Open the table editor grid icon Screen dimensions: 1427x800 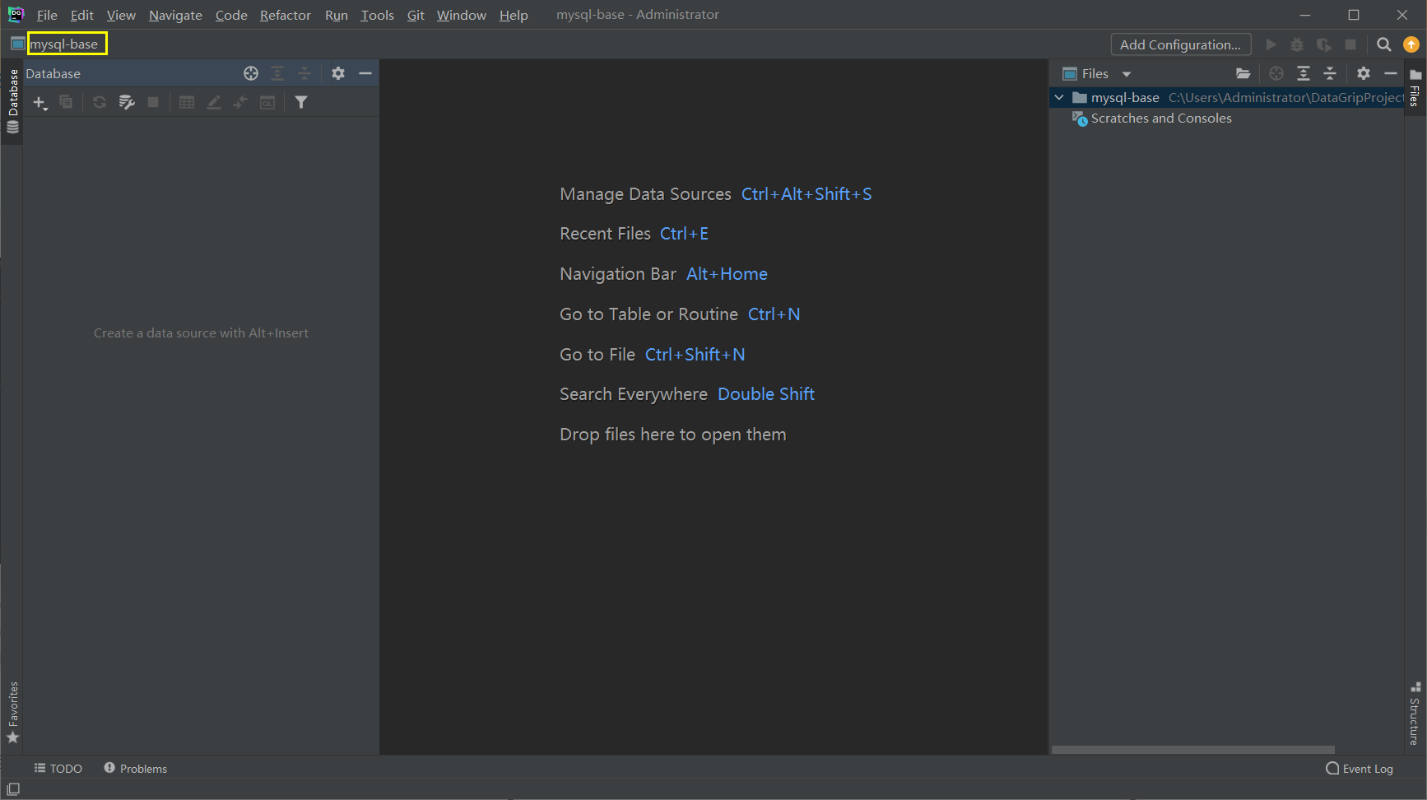point(187,102)
